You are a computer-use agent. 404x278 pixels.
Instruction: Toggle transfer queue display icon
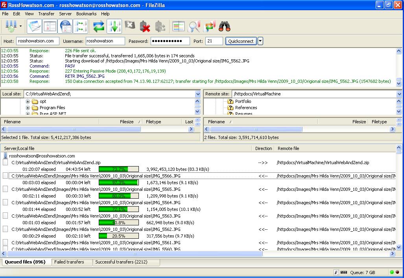click(80, 26)
